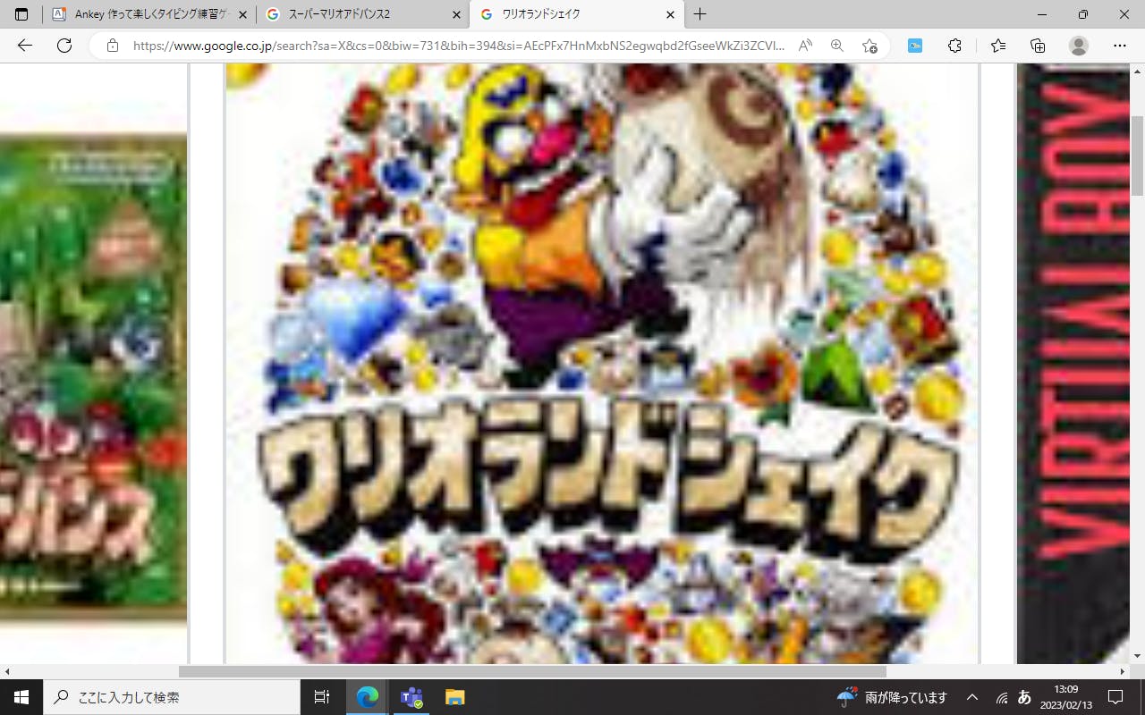Image resolution: width=1145 pixels, height=715 pixels.
Task: Open the tab actions menu button
Action: coord(21,14)
